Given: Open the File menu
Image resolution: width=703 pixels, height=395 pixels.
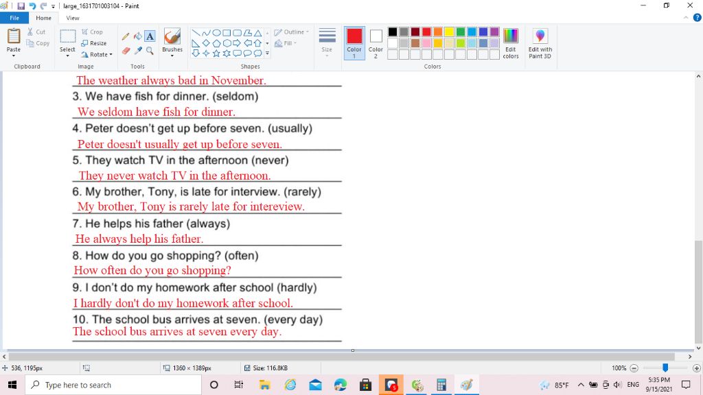Looking at the screenshot, I should coord(14,18).
